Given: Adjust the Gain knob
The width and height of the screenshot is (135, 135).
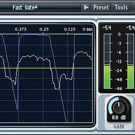Looking at the screenshot, I should coord(119,107).
